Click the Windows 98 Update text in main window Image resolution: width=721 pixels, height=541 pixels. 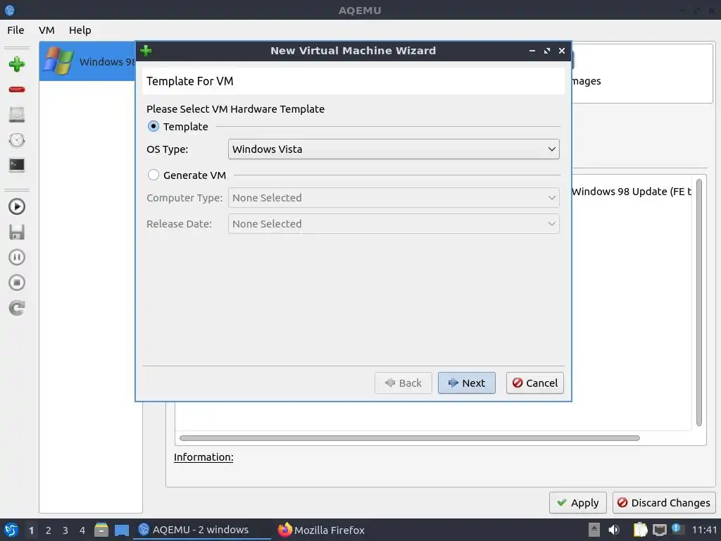(632, 192)
